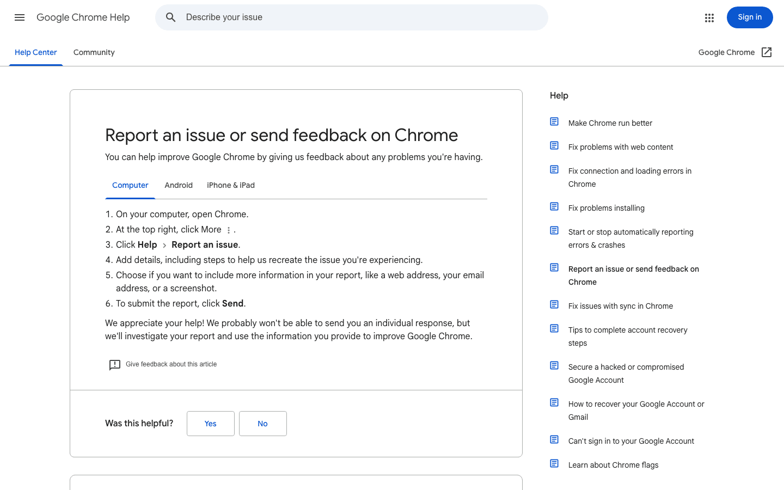The image size is (784, 490).
Task: Open the hamburger navigation menu
Action: click(20, 17)
